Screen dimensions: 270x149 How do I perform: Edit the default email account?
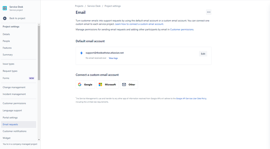[203, 54]
